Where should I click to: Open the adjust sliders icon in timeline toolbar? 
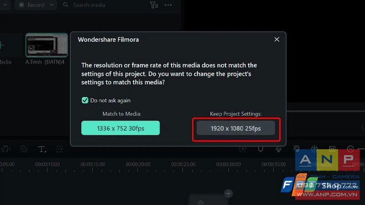click(59, 149)
